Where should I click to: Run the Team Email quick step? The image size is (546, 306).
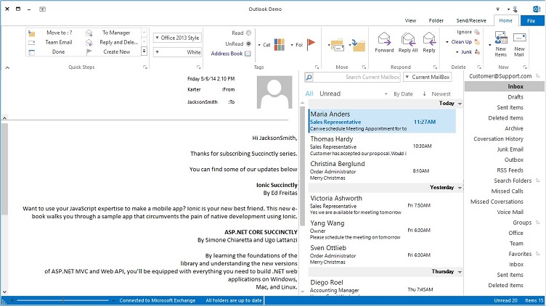point(51,42)
